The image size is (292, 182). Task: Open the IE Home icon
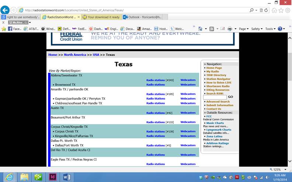[x=274, y=10]
